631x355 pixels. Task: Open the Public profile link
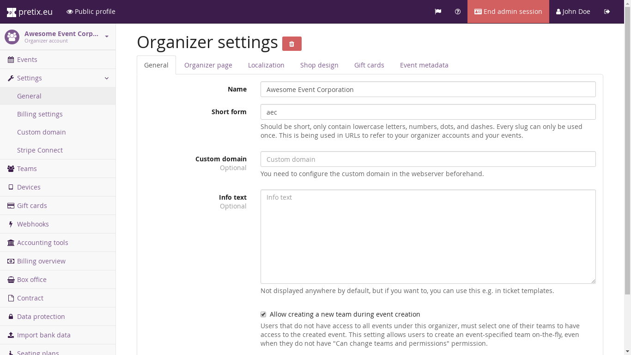[91, 12]
